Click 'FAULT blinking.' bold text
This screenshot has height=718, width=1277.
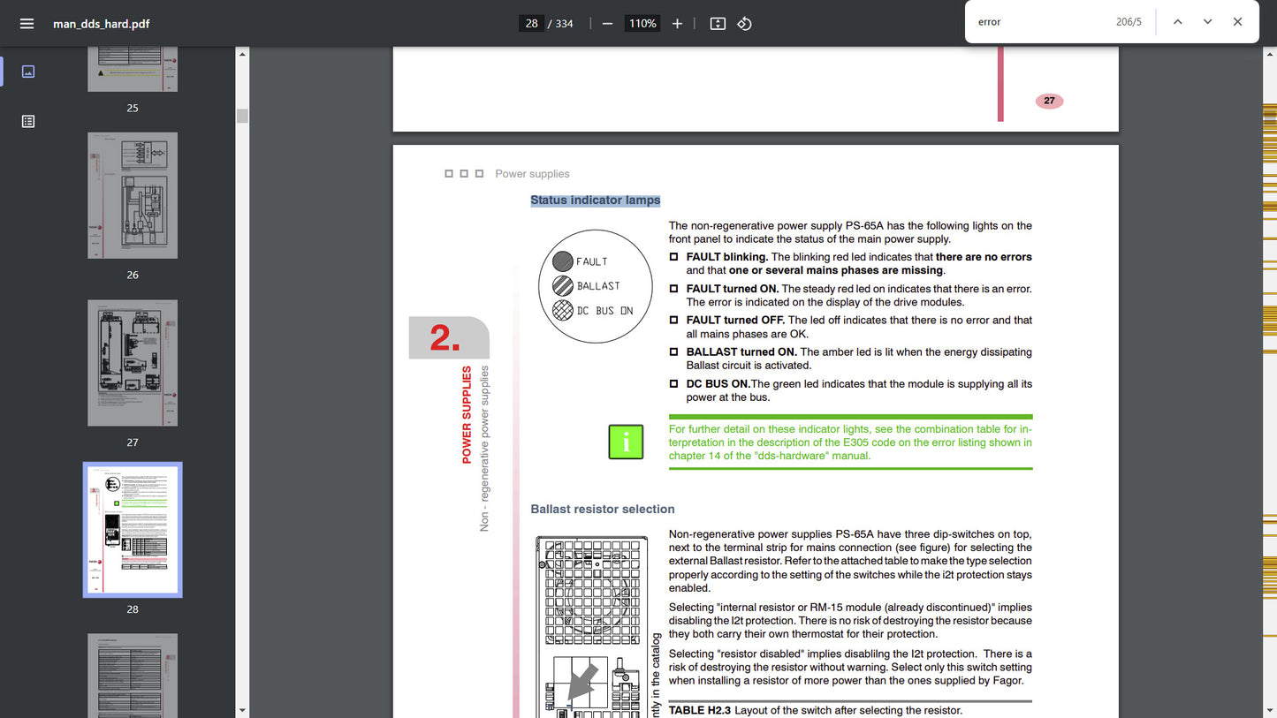coord(727,257)
